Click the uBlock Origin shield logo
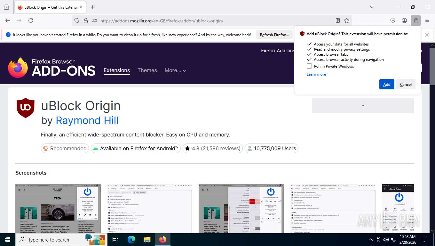 click(26, 108)
